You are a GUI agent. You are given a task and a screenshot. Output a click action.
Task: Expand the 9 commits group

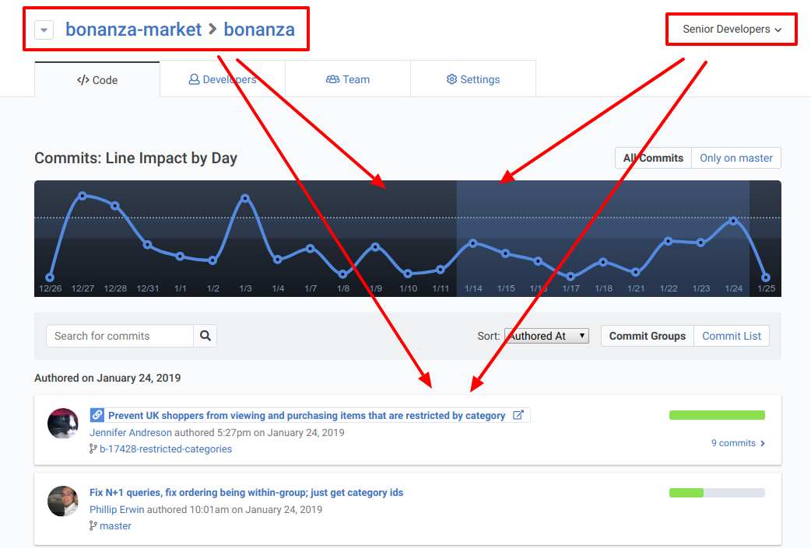click(738, 443)
